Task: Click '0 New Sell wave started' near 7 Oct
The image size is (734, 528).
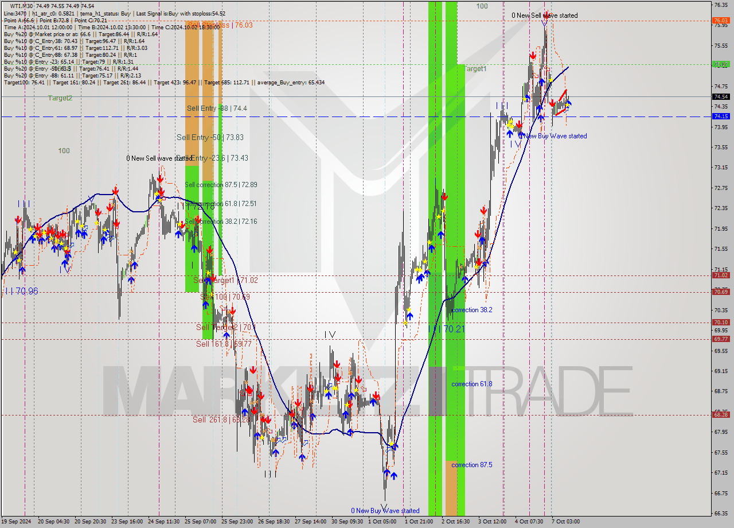Action: [545, 15]
